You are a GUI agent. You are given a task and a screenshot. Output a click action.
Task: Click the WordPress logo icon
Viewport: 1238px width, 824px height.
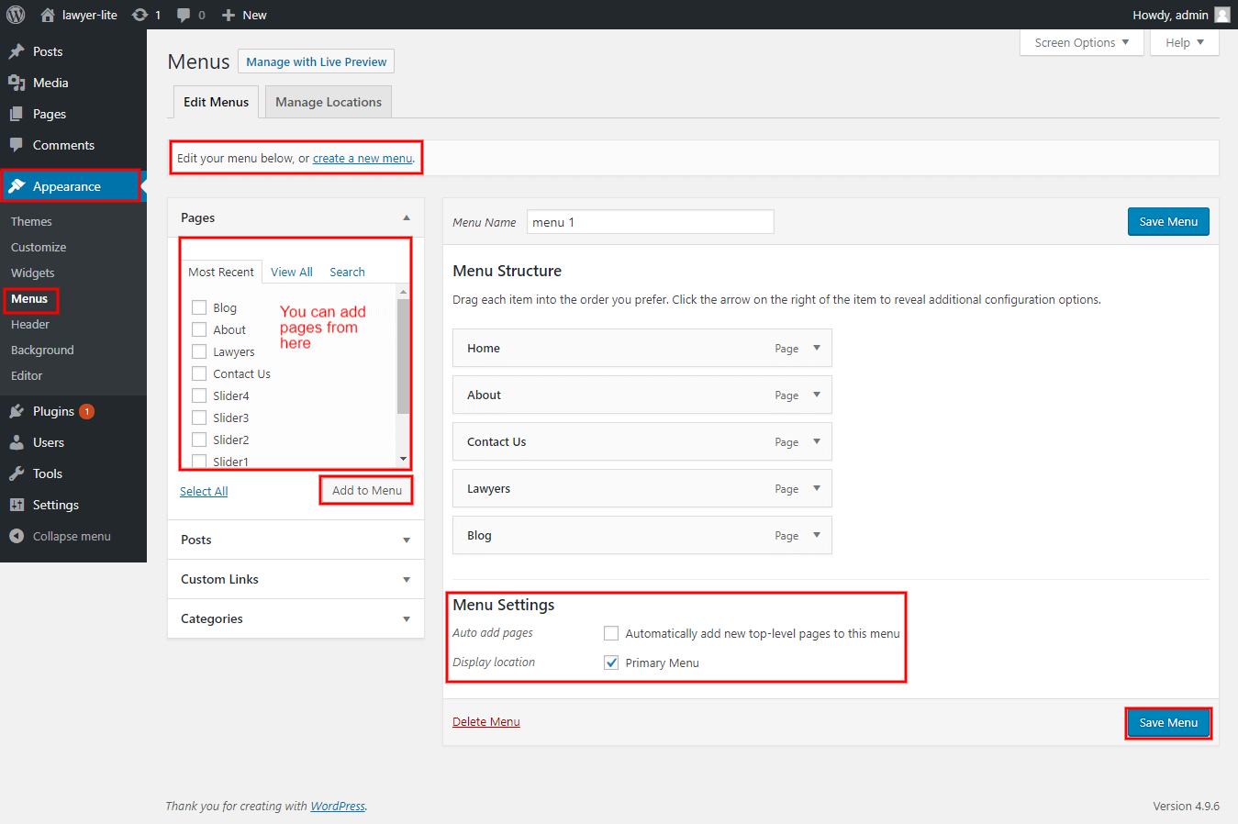[16, 15]
